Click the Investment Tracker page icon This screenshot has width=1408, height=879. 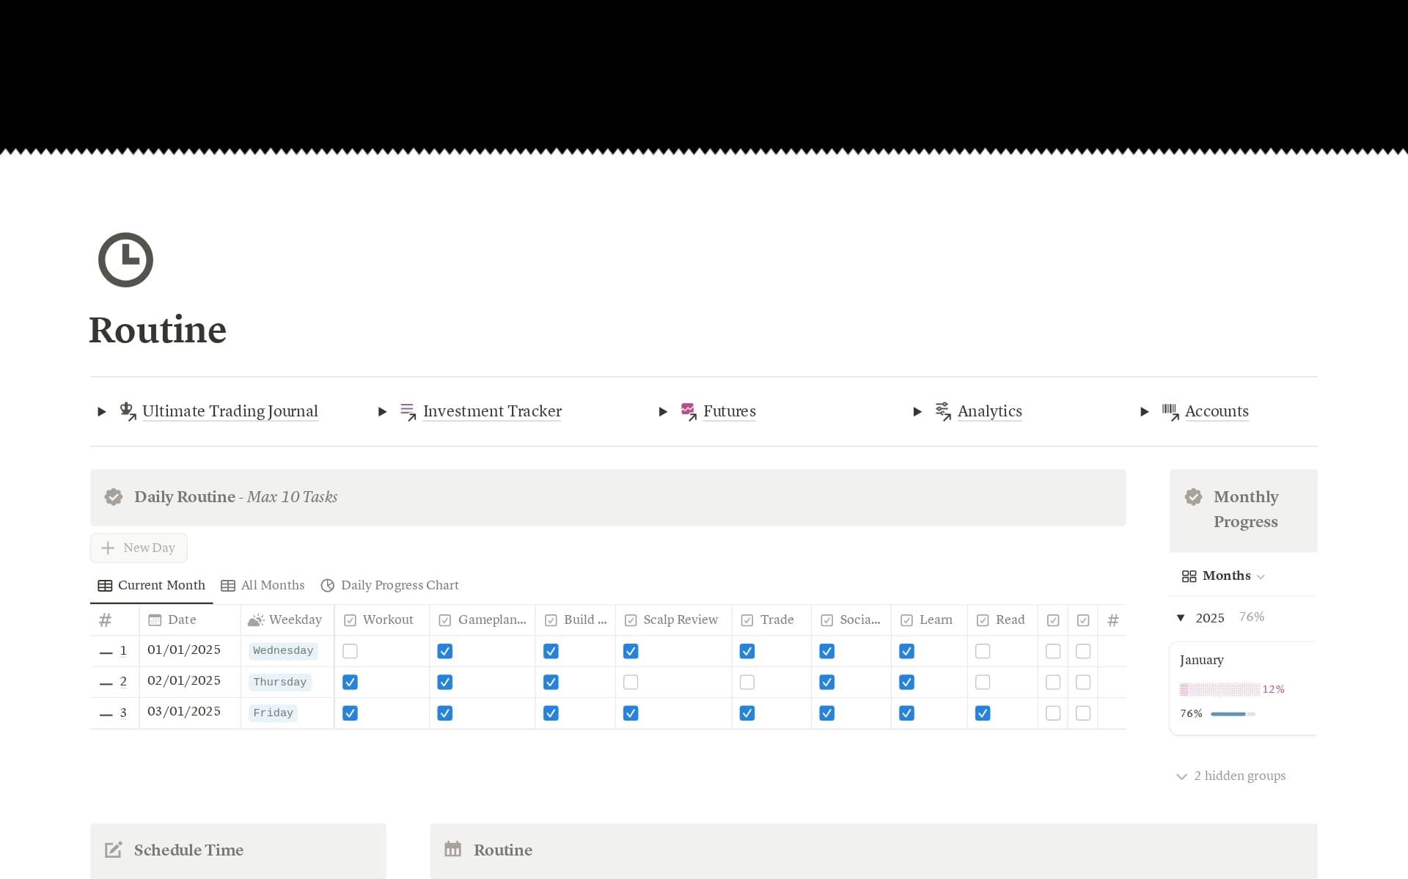408,411
